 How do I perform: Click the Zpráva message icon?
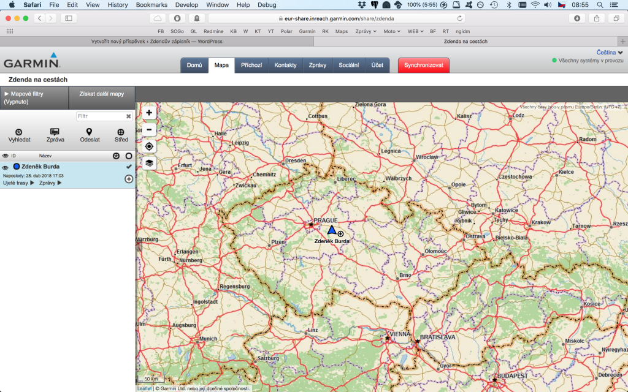(x=55, y=132)
